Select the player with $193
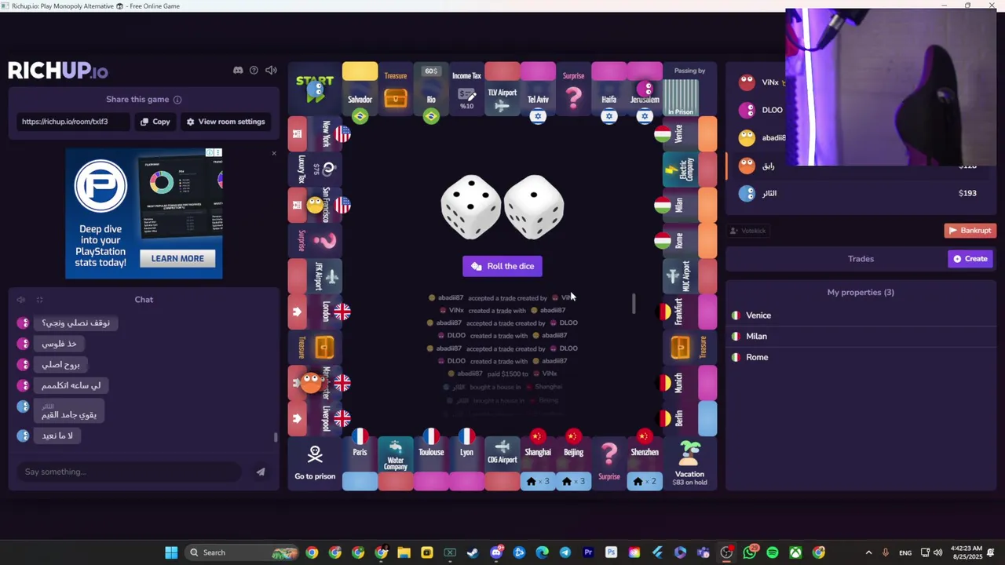The height and width of the screenshot is (565, 1005). pyautogui.click(x=861, y=193)
